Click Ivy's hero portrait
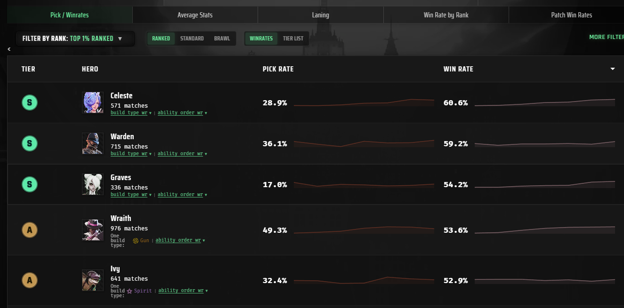Image resolution: width=624 pixels, height=308 pixels. point(92,280)
